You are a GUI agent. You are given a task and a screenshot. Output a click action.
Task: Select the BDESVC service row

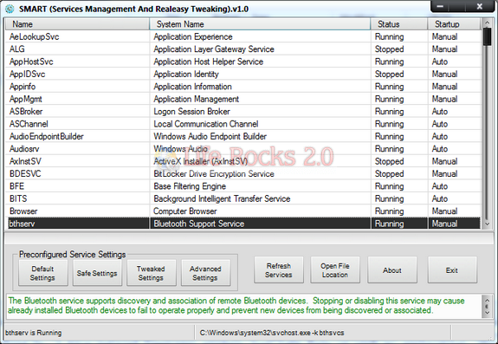tap(243, 174)
